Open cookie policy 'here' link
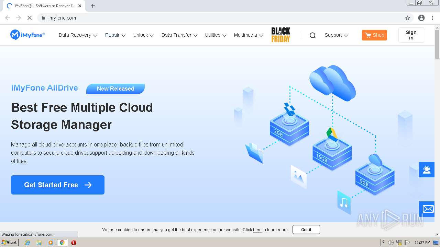This screenshot has width=440, height=247. (x=257, y=230)
